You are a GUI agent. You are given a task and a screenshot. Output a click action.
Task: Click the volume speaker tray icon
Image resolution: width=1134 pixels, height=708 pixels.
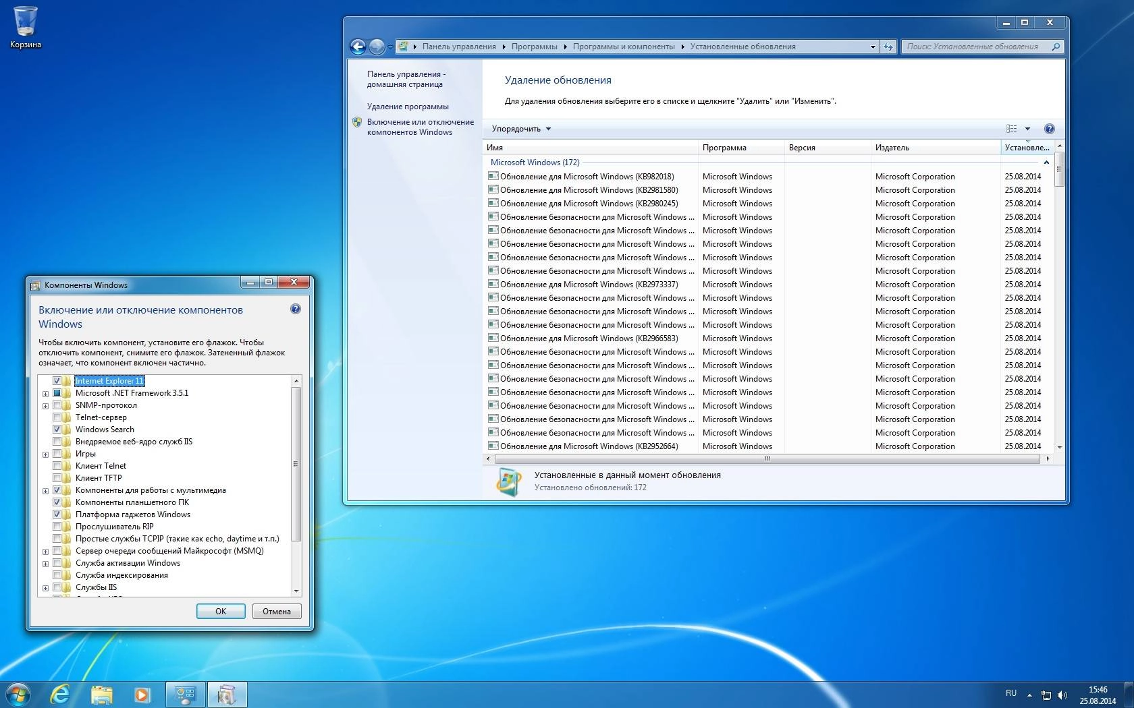click(x=1062, y=695)
